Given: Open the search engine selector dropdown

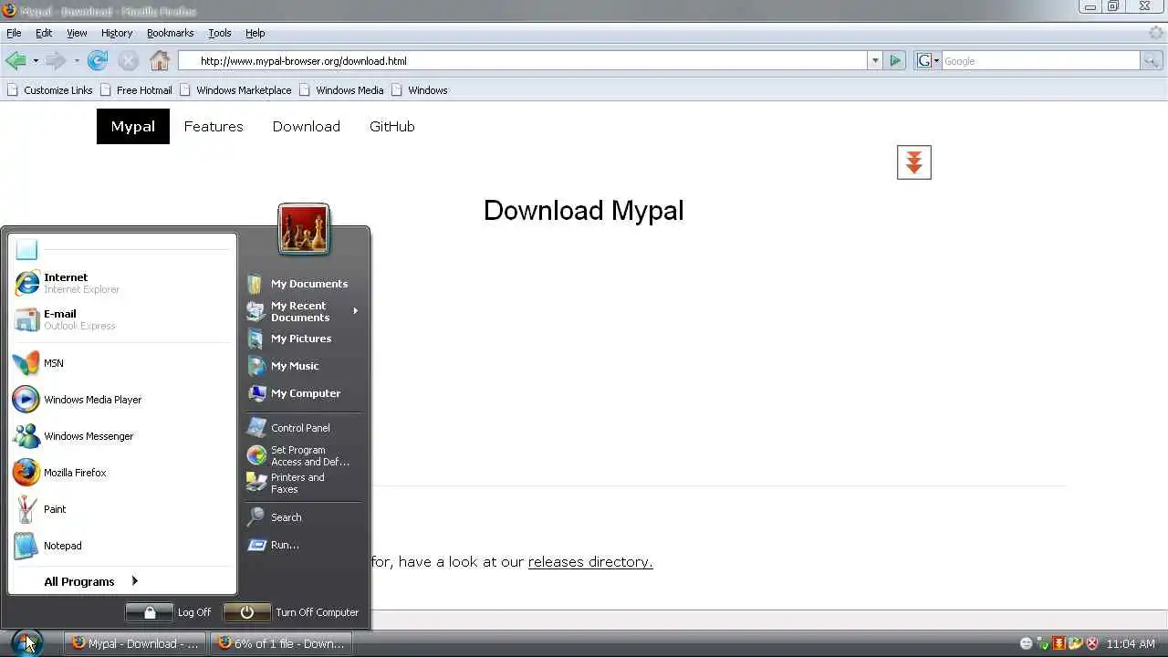Looking at the screenshot, I should pos(927,61).
